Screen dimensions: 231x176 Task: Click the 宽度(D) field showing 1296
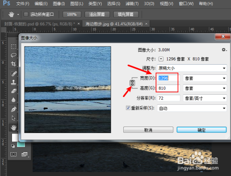[169, 78]
